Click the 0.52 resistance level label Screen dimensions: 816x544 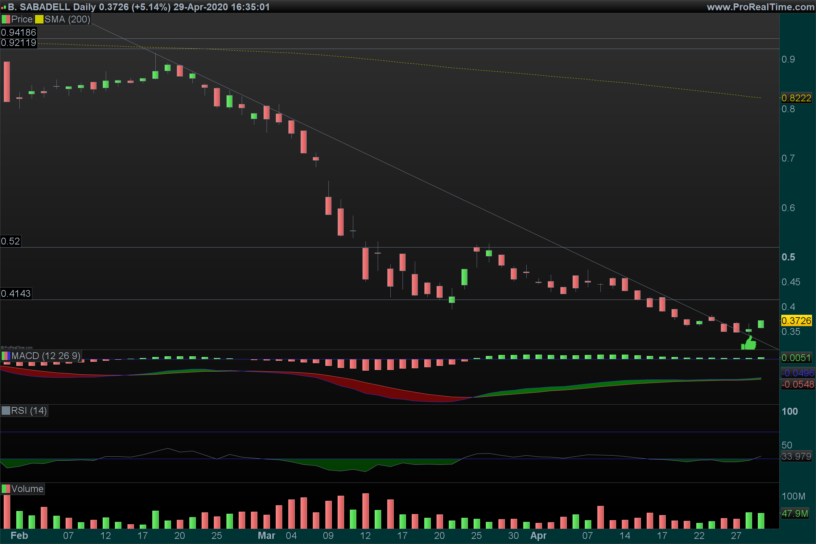(x=11, y=241)
